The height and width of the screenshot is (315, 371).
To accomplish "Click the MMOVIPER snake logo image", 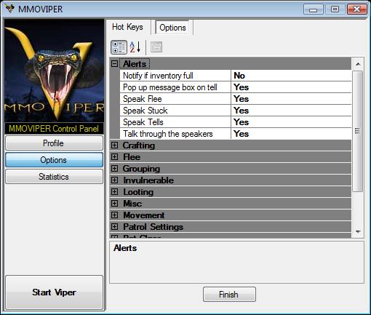I will click(x=55, y=71).
